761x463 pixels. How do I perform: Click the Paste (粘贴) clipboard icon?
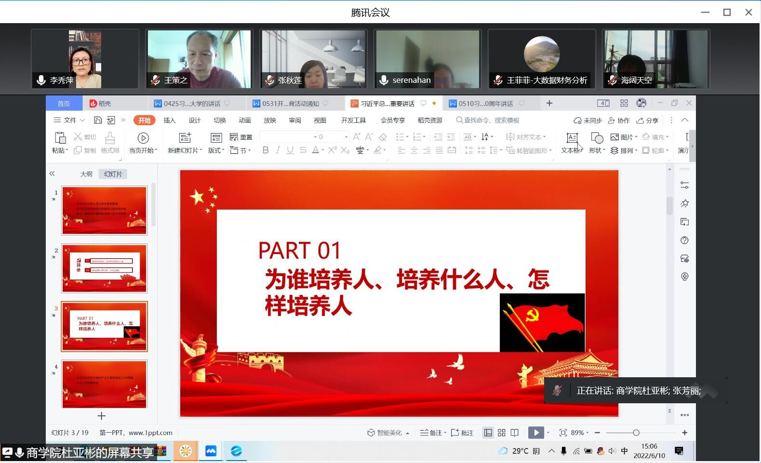tap(60, 139)
